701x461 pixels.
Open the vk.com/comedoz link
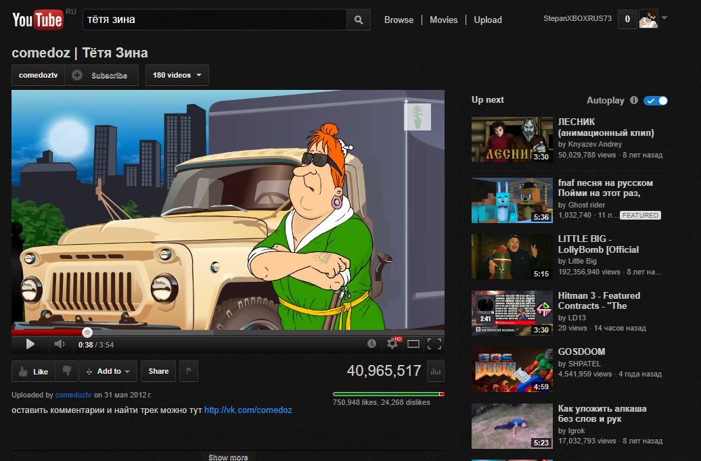pos(248,410)
